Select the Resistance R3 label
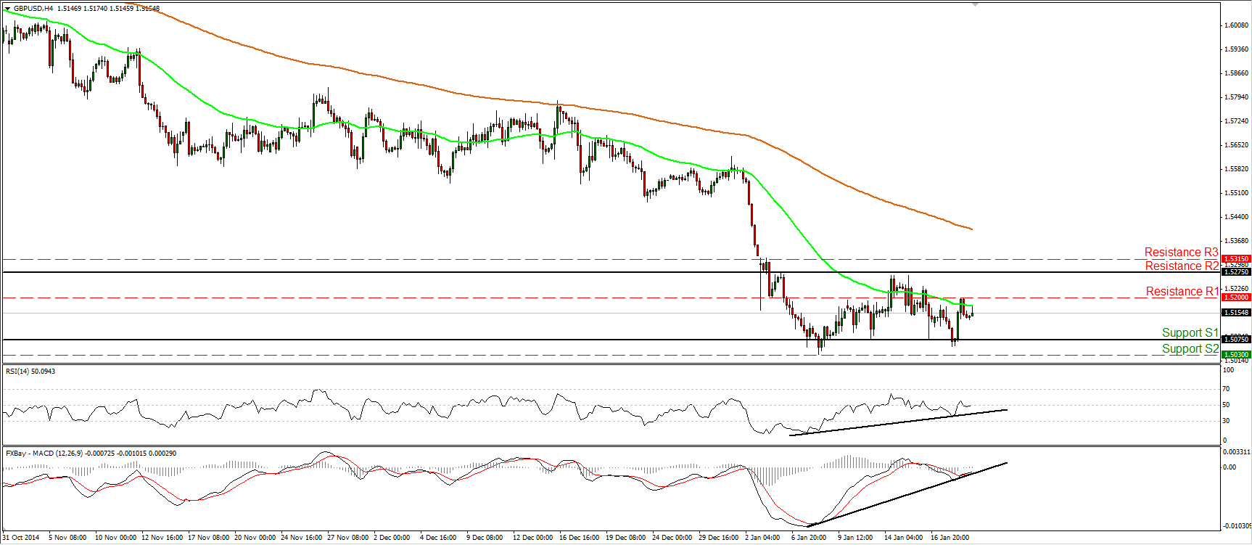The width and height of the screenshot is (1252, 545). tap(1181, 253)
